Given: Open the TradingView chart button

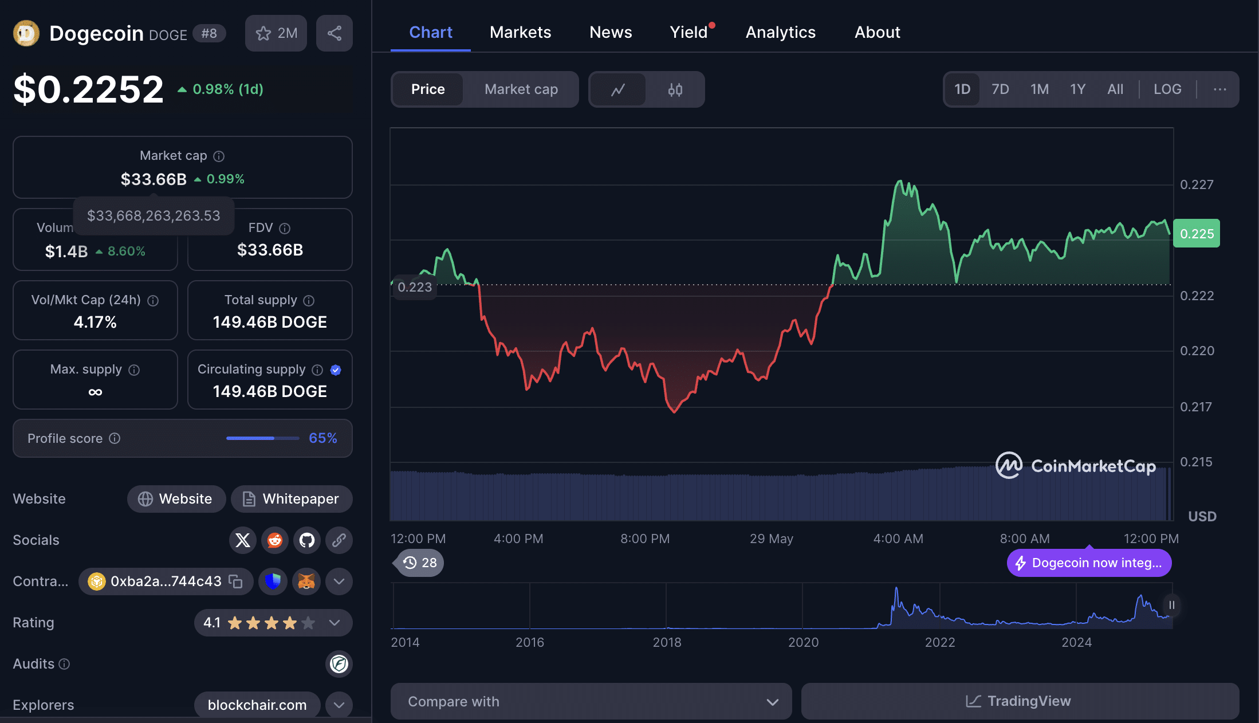Looking at the screenshot, I should tap(1020, 701).
